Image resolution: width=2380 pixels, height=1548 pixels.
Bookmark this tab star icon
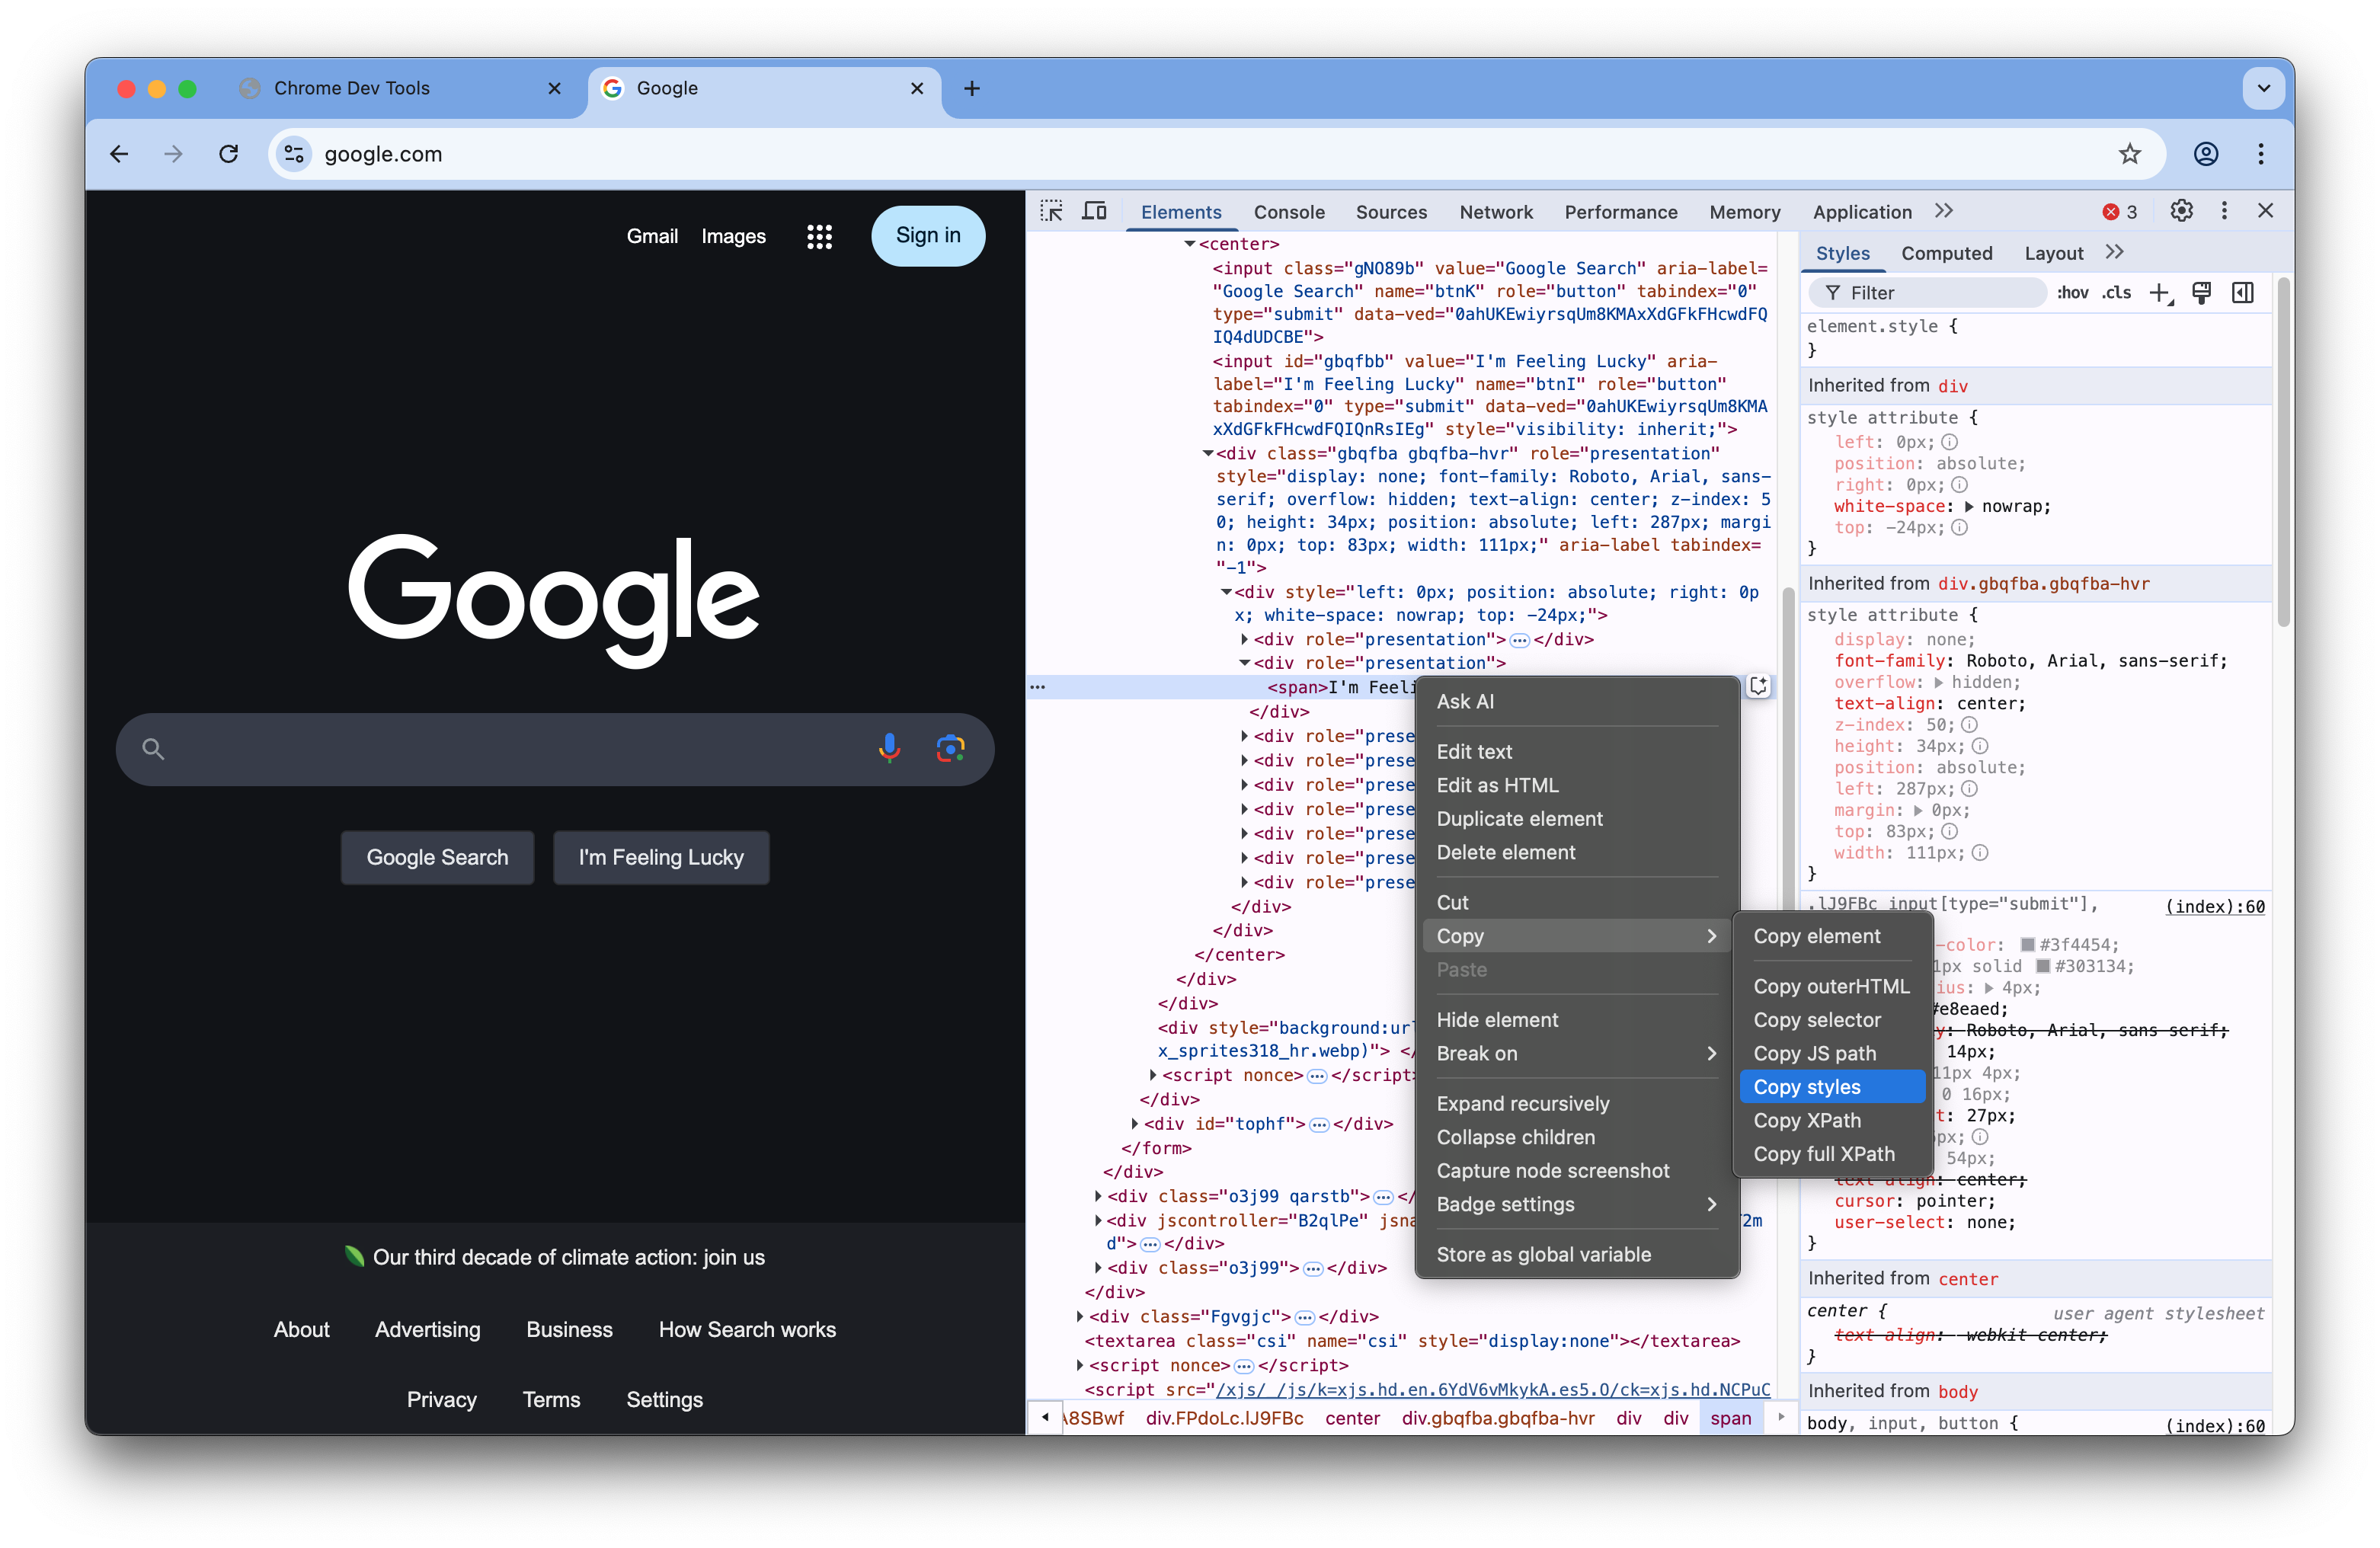point(2129,154)
